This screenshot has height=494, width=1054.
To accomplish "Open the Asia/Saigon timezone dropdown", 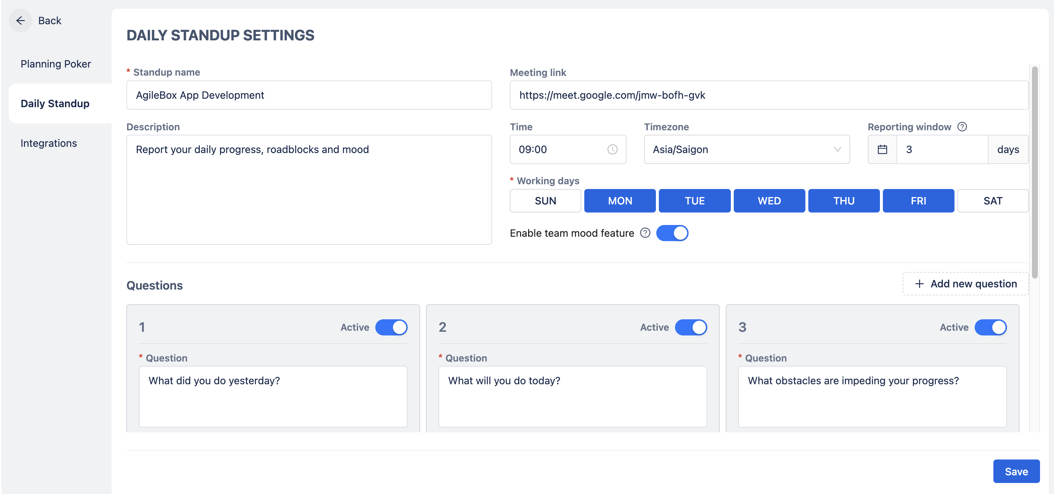I will (x=746, y=149).
